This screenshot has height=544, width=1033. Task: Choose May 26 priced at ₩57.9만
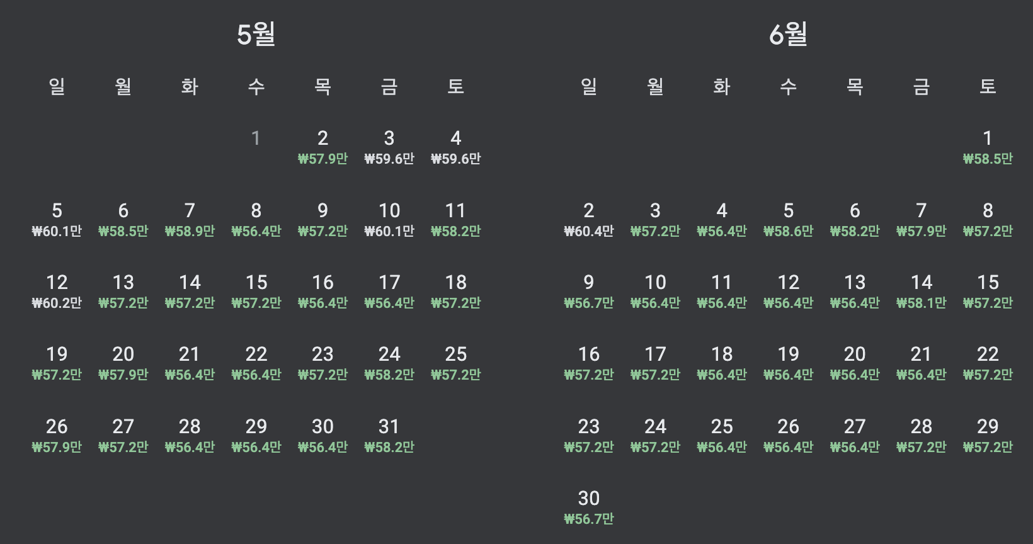click(x=57, y=436)
